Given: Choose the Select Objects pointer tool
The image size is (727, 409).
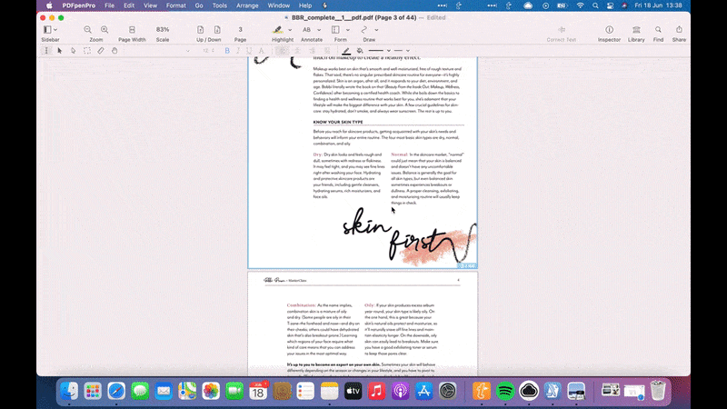Looking at the screenshot, I should (x=73, y=51).
